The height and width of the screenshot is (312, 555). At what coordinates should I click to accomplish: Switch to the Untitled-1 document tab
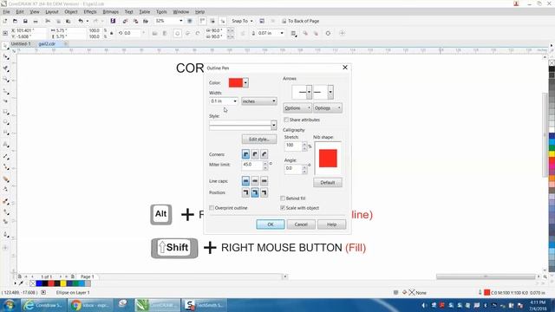[21, 44]
